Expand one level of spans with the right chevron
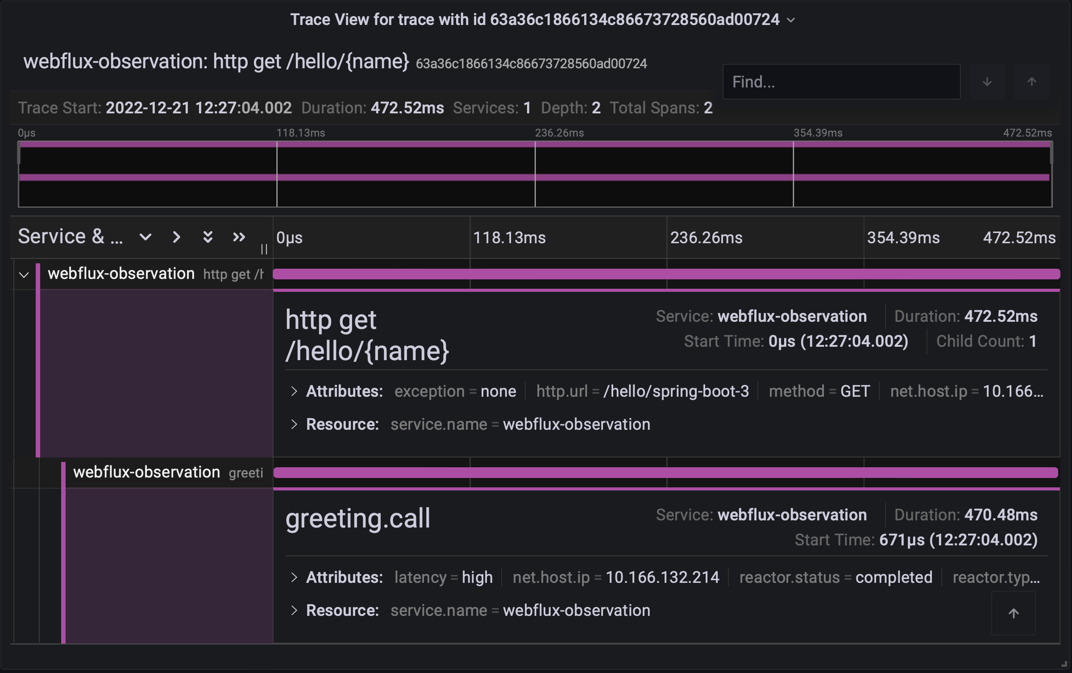1072x673 pixels. pos(176,237)
